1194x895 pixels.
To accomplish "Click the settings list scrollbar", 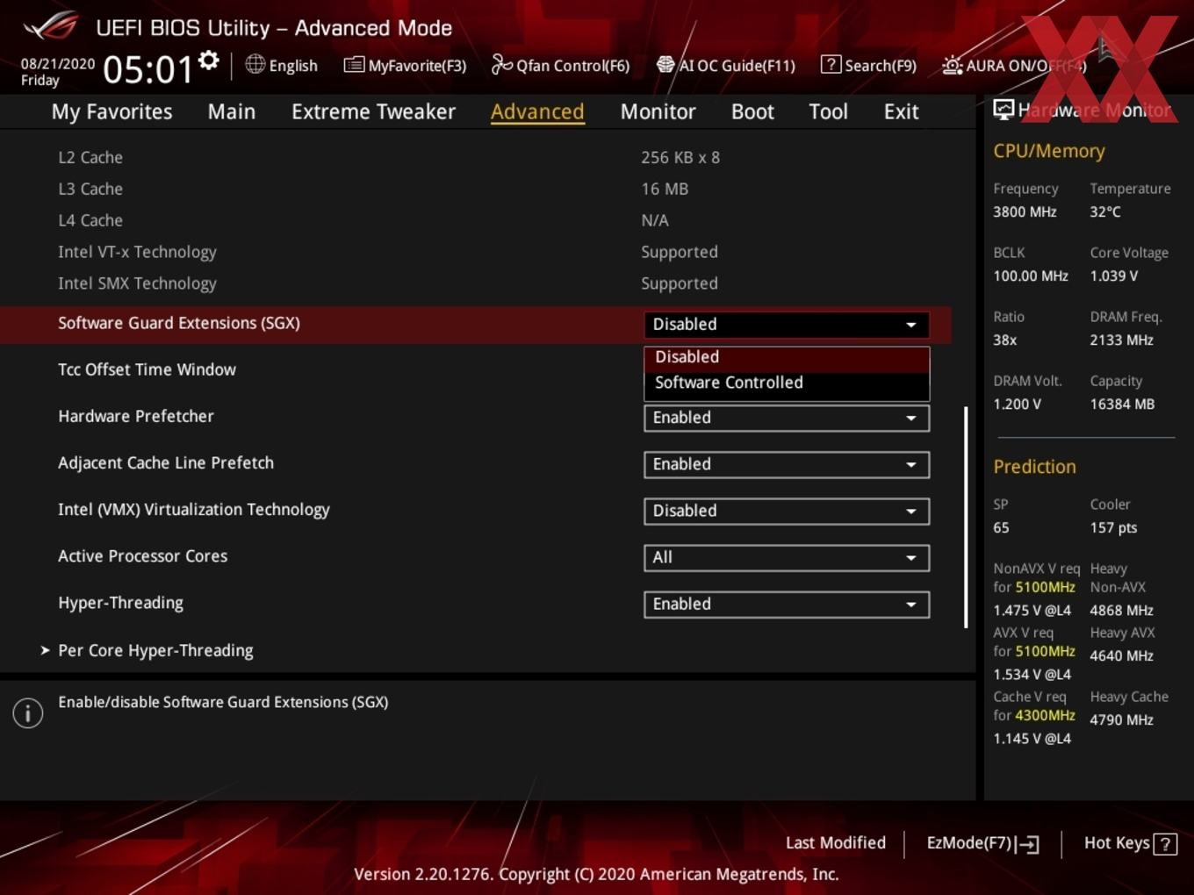I will point(966,517).
